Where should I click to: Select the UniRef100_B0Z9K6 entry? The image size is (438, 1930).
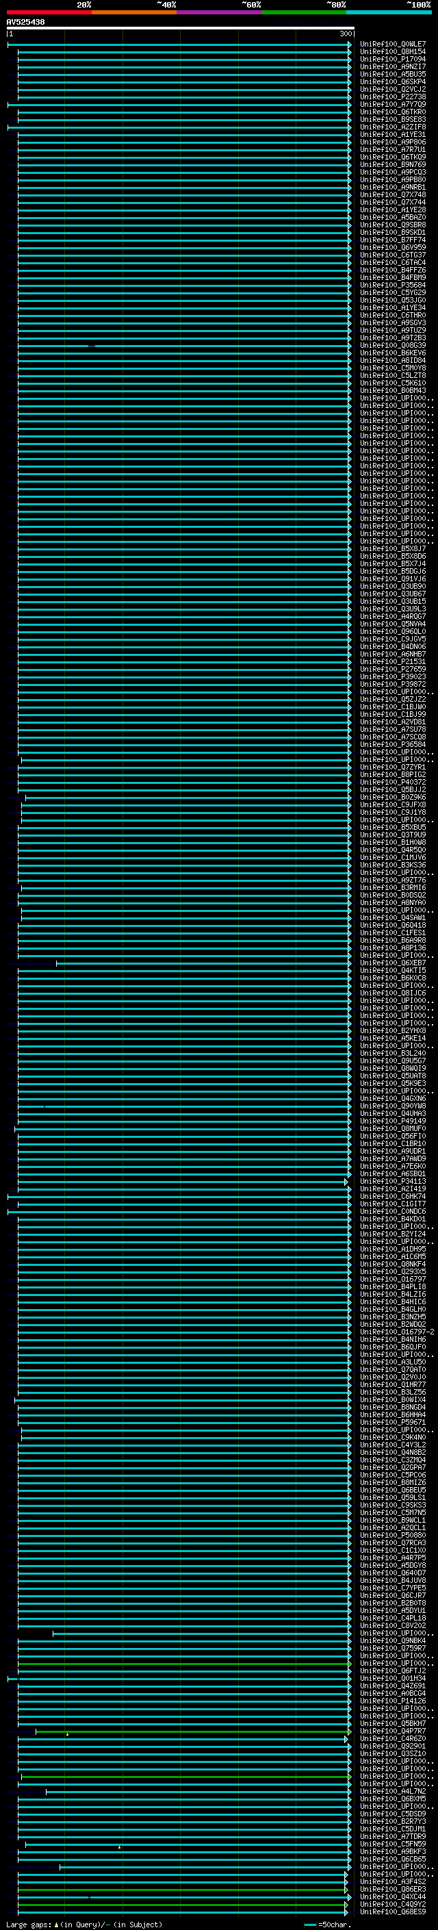[x=393, y=797]
